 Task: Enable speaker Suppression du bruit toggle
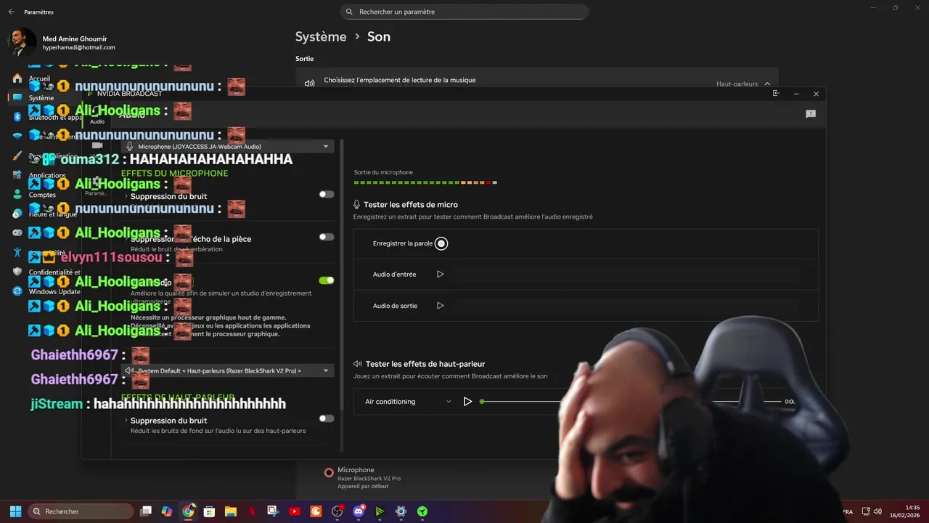[327, 418]
